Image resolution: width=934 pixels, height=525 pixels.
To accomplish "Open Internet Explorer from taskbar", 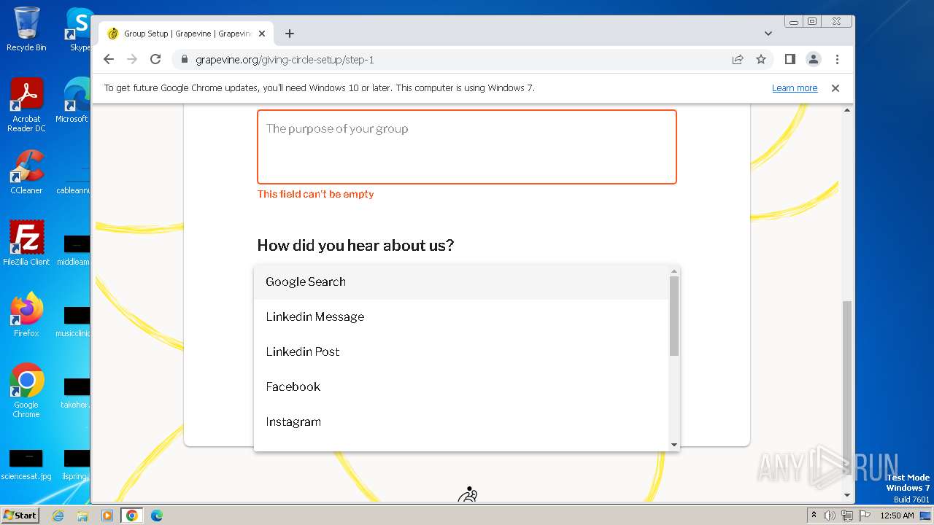I will click(x=58, y=516).
